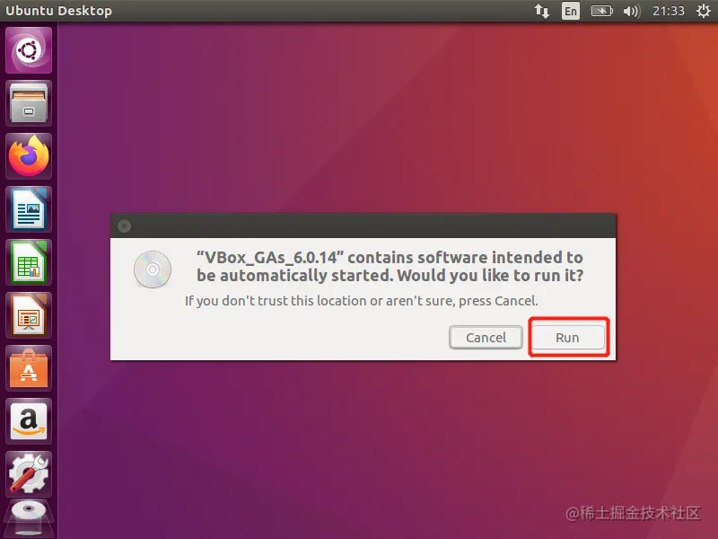718x539 pixels.
Task: Open the Amazon launcher icon
Action: 29,421
